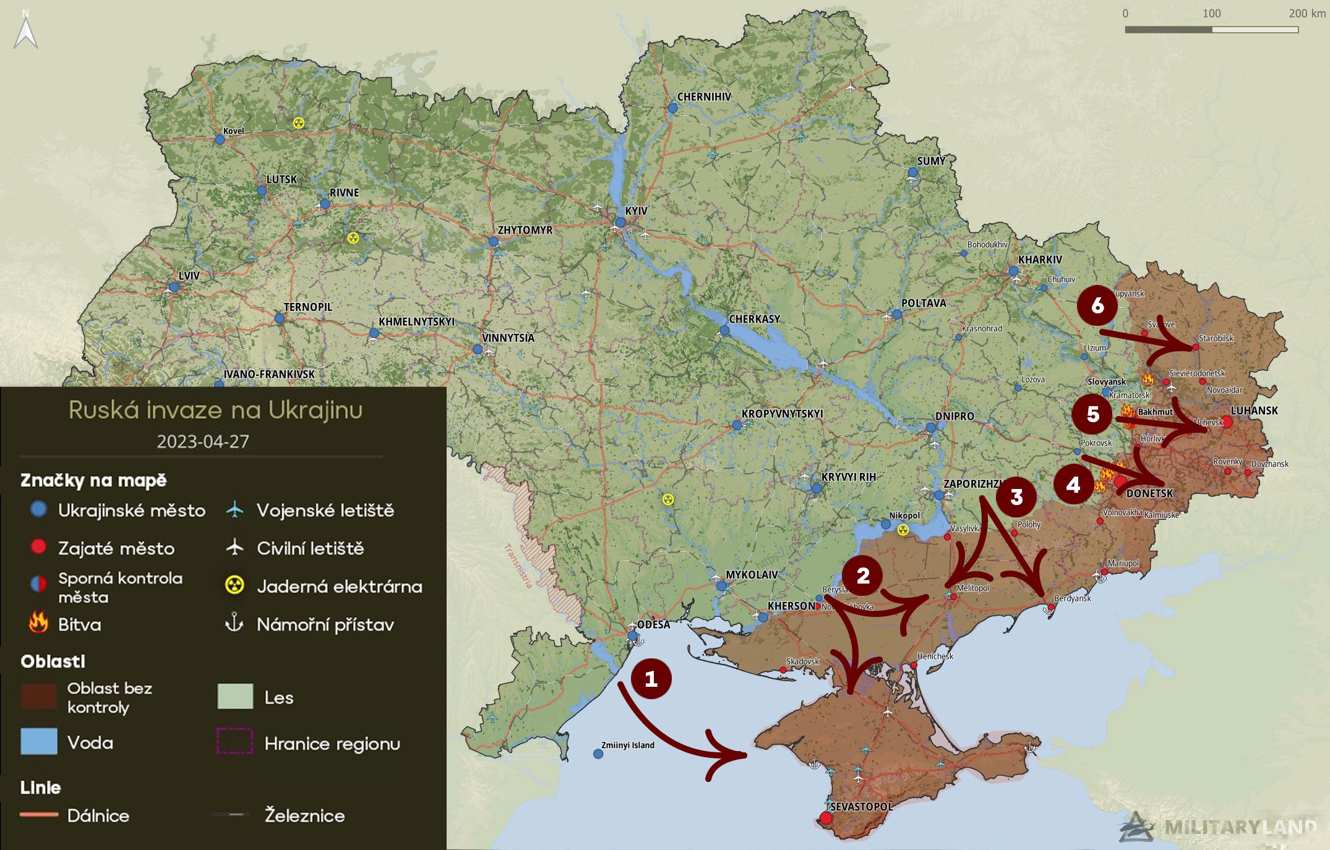This screenshot has height=850, width=1330.
Task: Click the red dot at Melitopol
Action: pyautogui.click(x=953, y=597)
